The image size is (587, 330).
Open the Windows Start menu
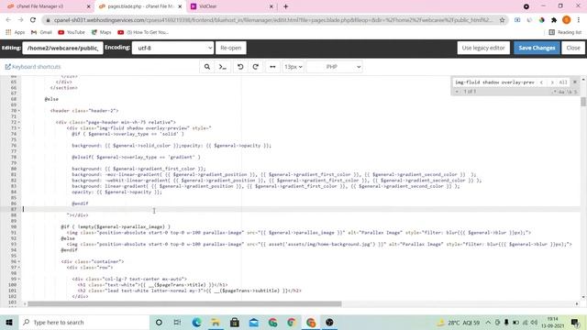pyautogui.click(x=9, y=322)
